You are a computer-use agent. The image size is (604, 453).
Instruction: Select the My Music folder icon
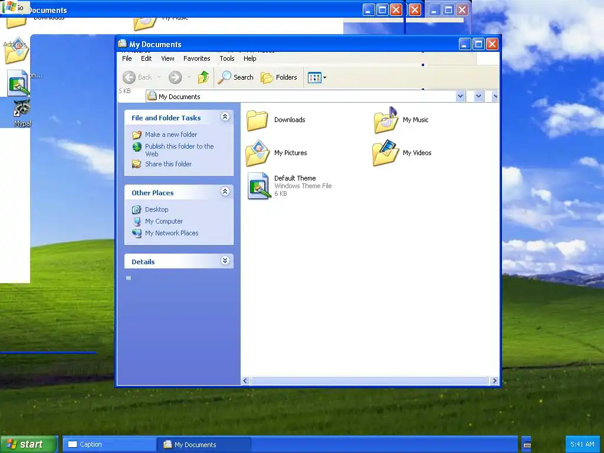click(386, 120)
